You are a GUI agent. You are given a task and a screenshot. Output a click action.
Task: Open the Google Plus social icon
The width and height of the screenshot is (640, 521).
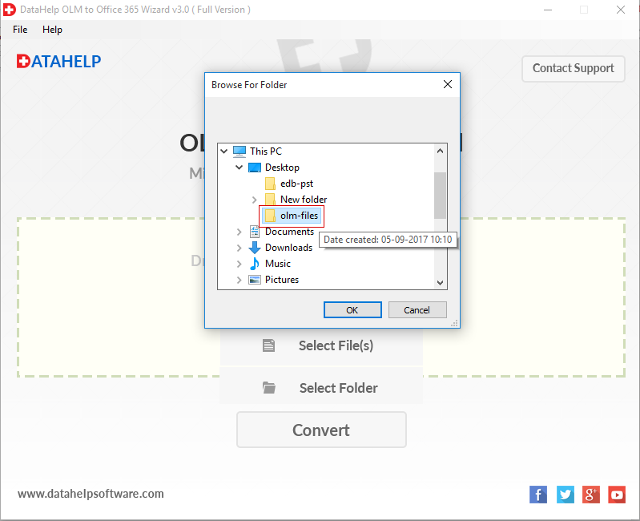tap(591, 495)
